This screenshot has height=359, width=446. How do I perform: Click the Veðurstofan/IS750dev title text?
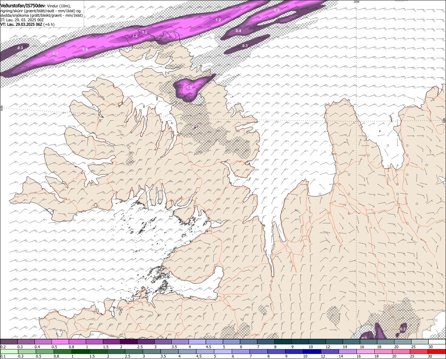pos(23,5)
